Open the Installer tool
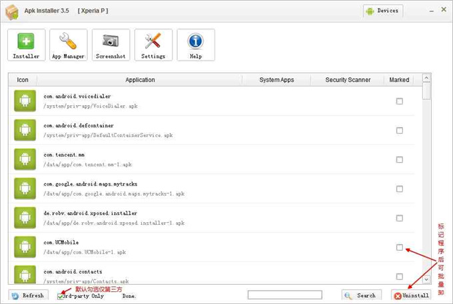 click(x=27, y=45)
